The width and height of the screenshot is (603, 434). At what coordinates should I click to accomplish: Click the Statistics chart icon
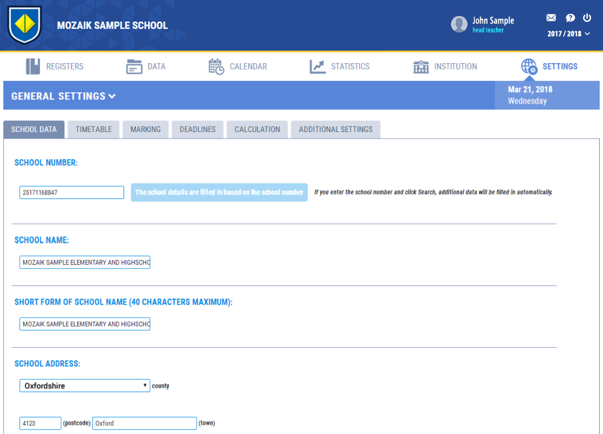(x=317, y=66)
